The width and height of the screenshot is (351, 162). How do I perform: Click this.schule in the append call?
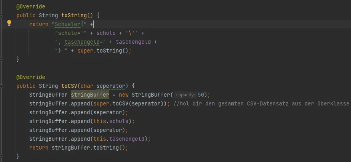(x=111, y=121)
